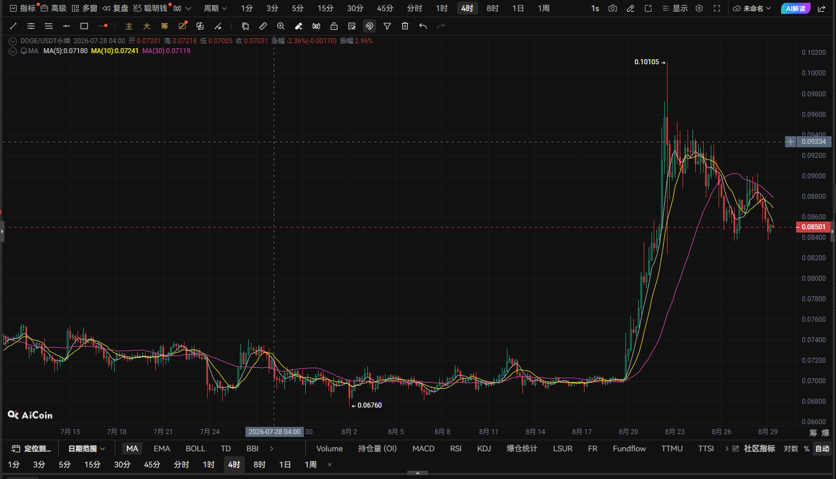This screenshot has width=836, height=479.
Task: Open the 指标 indicators menu
Action: [x=23, y=8]
